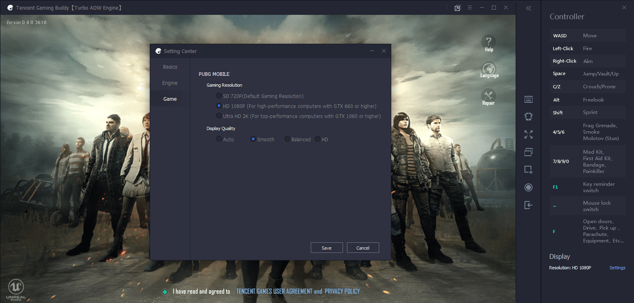Click the WASD Move key binding row
634x303 pixels.
pos(588,36)
